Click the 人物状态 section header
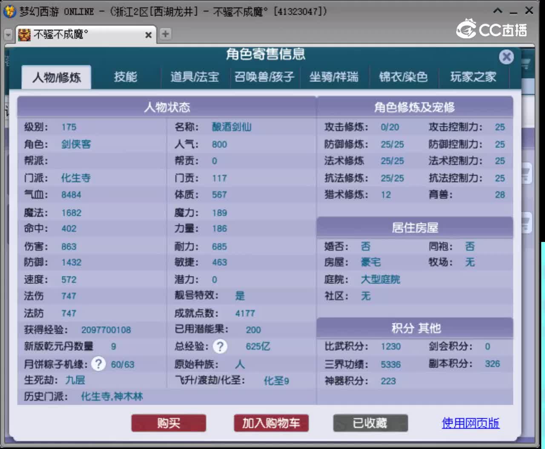 pyautogui.click(x=167, y=107)
